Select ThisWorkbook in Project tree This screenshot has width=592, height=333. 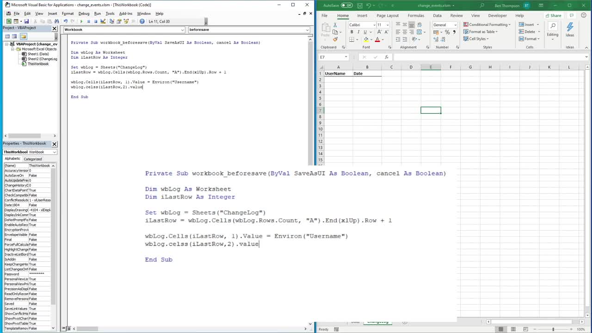click(38, 64)
